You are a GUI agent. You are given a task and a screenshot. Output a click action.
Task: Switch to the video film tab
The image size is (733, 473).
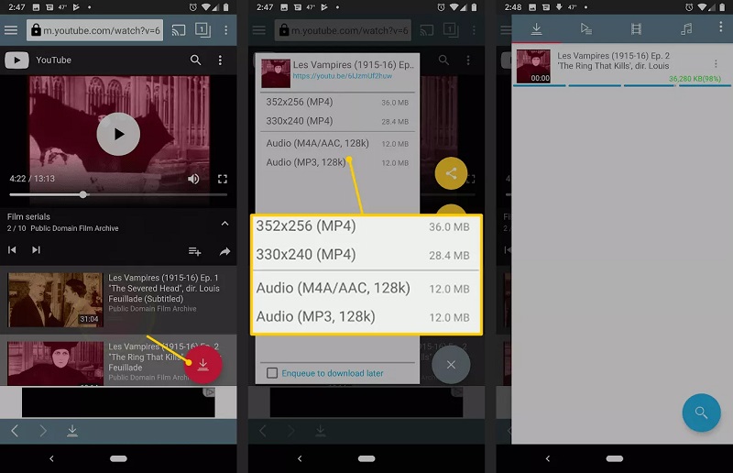pyautogui.click(x=636, y=29)
